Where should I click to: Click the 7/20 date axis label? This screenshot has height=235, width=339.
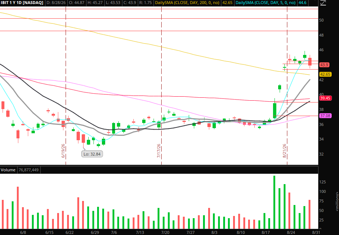pyautogui.click(x=165, y=232)
